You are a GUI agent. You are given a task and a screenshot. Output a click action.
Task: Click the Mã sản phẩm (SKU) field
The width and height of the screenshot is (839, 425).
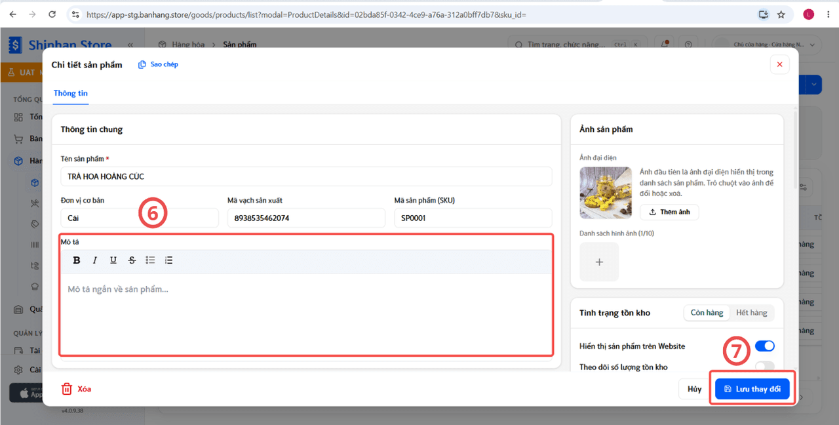point(473,218)
